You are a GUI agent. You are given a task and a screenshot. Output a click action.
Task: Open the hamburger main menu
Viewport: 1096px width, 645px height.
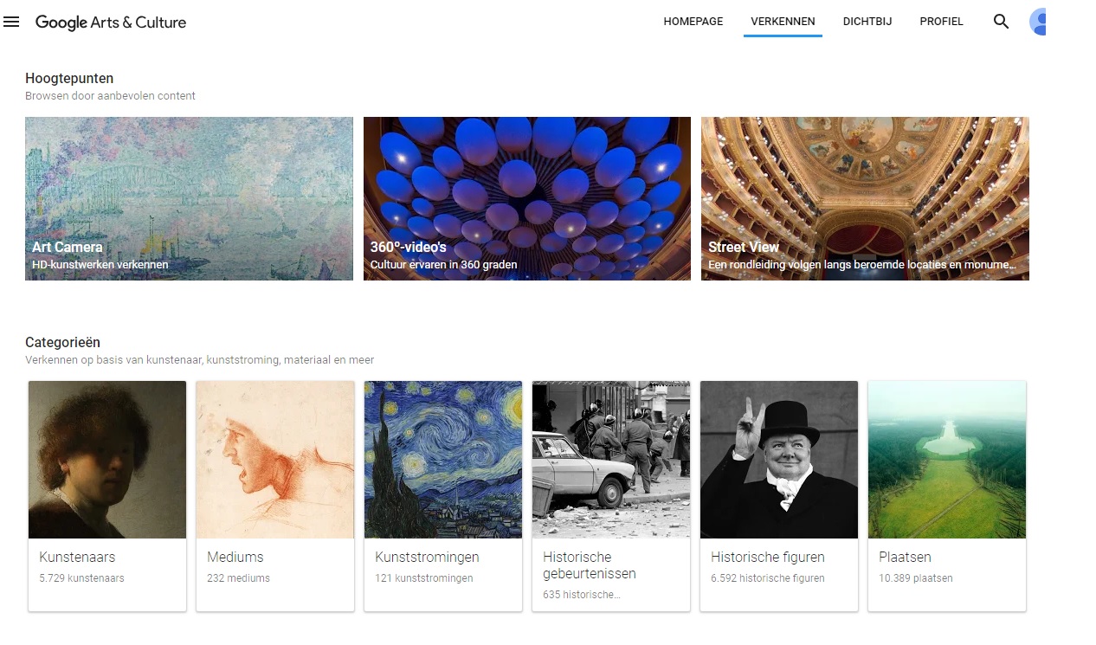click(11, 22)
